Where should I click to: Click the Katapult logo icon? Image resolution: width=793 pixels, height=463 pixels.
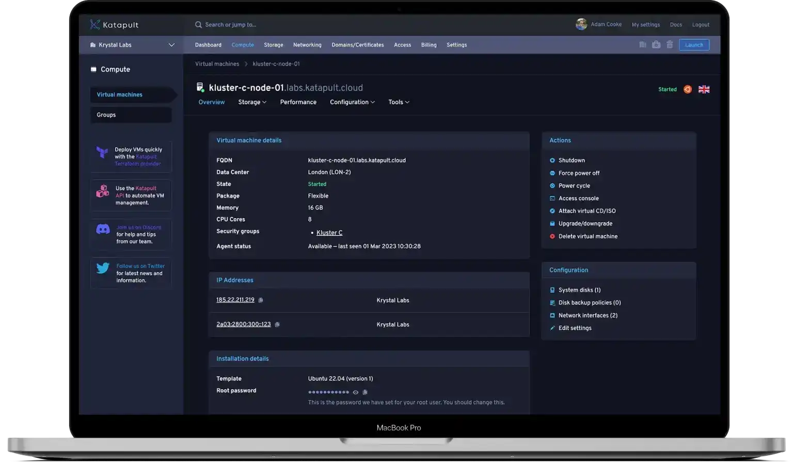(94, 25)
